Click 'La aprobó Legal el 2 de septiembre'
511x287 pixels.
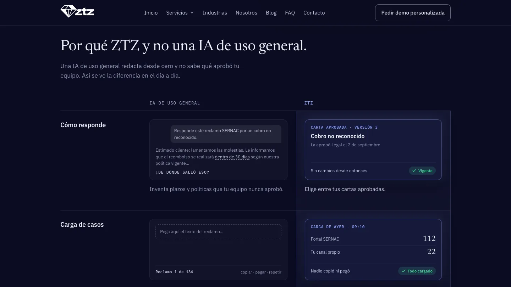click(345, 145)
